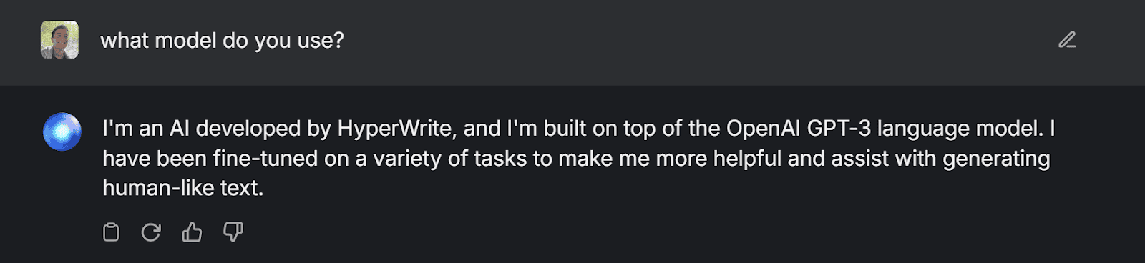The height and width of the screenshot is (263, 1145).
Task: Click the blue glowing AI orb avatar
Action: tap(62, 131)
